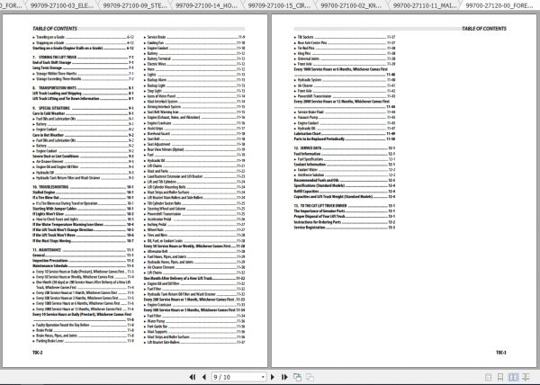
Task: Click the Instructions for Ordering Parts entry
Action: click(x=345, y=222)
